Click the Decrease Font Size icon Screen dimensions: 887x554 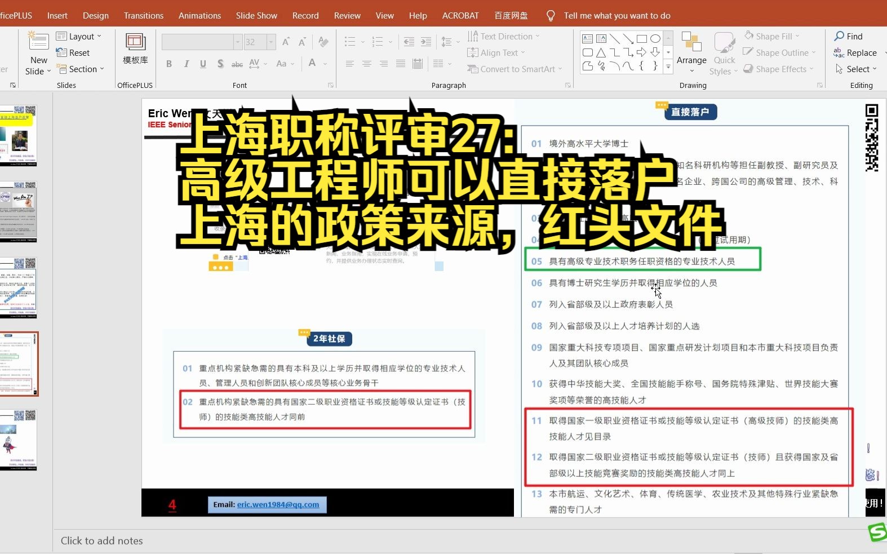(303, 42)
